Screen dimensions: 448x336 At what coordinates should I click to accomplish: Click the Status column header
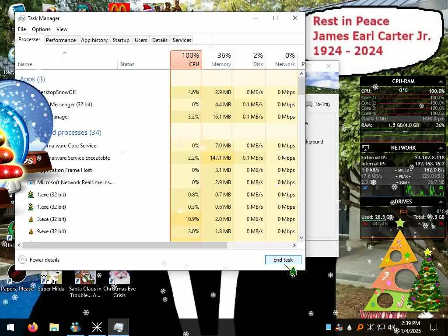(143, 59)
